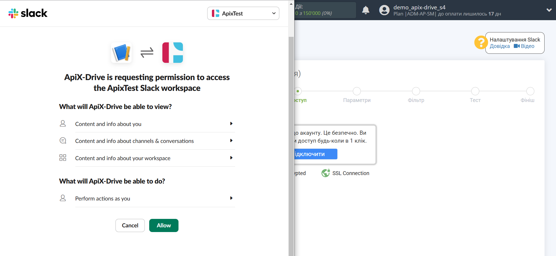Click the green active Доступ step marker
Screen dimensions: 556x256
pos(298,91)
